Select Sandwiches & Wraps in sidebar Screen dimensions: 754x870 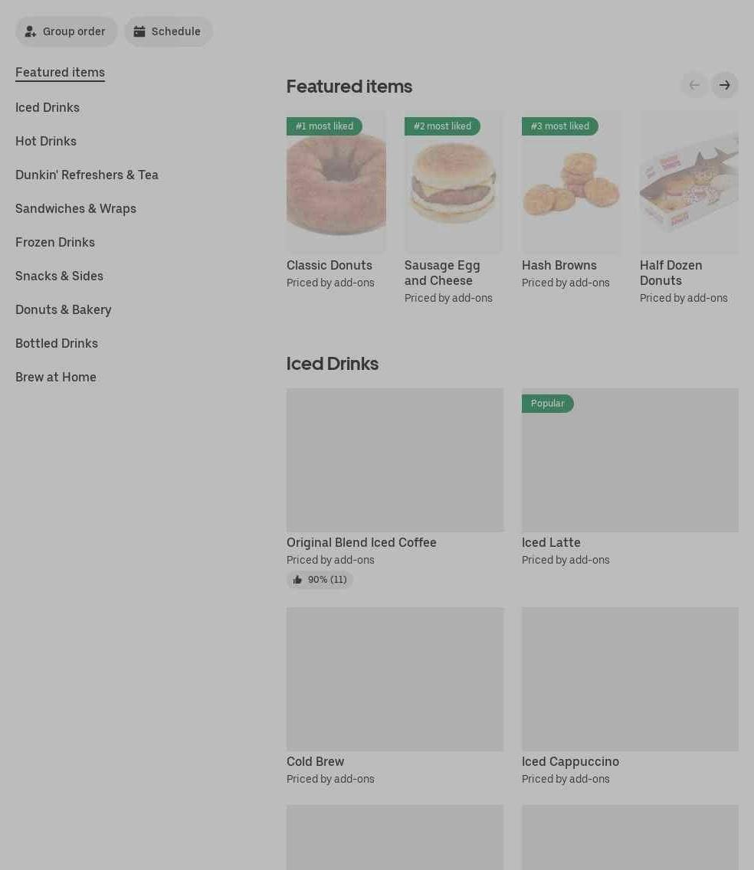(76, 209)
